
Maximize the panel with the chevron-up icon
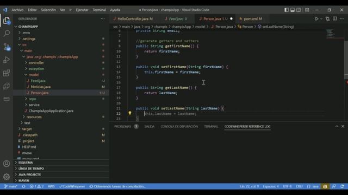pyautogui.click(x=337, y=126)
